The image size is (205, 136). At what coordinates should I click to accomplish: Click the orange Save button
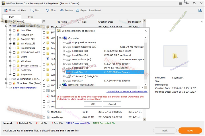tap(190, 131)
